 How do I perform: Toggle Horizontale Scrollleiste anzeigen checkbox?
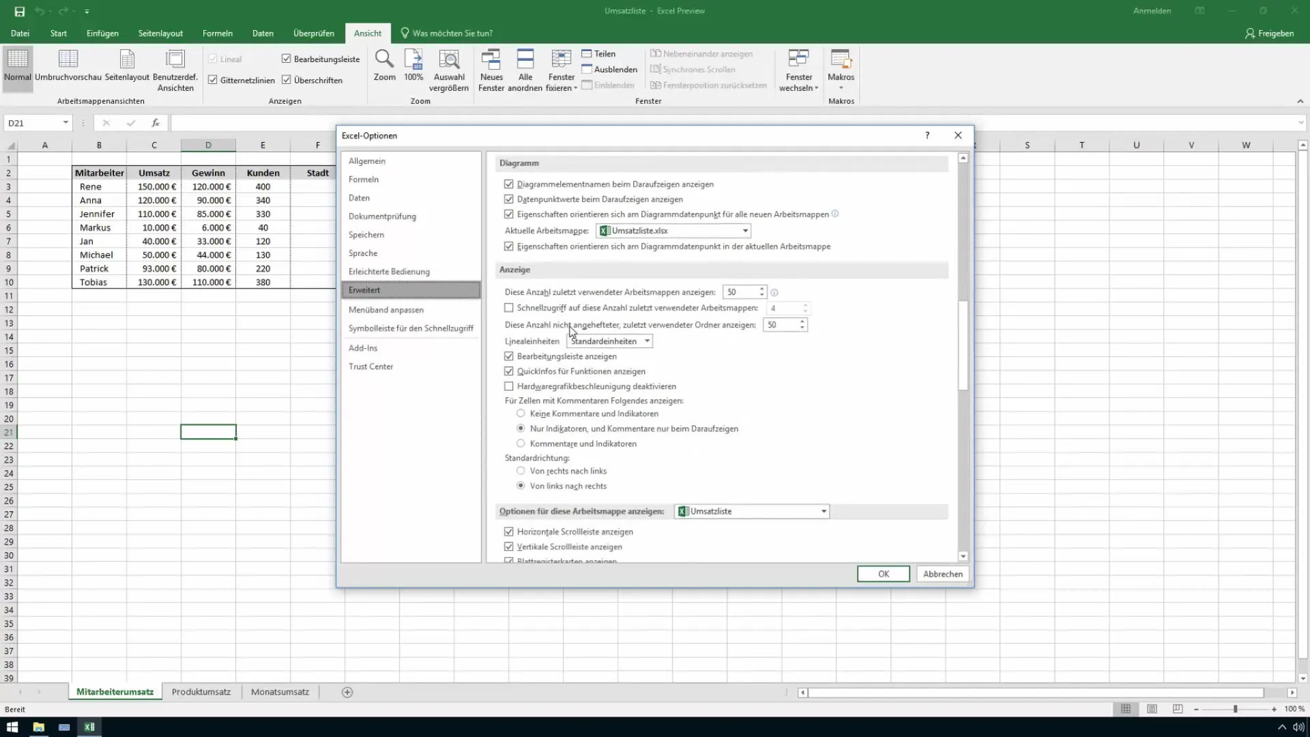pos(509,532)
